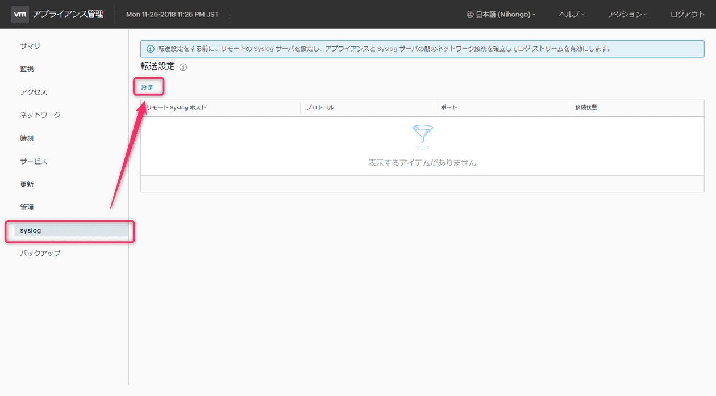The height and width of the screenshot is (396, 716).
Task: Open the ヘルプ dropdown menu
Action: [x=570, y=14]
